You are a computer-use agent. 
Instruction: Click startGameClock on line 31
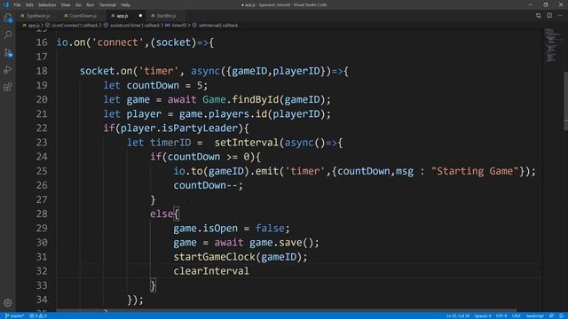pyautogui.click(x=214, y=257)
